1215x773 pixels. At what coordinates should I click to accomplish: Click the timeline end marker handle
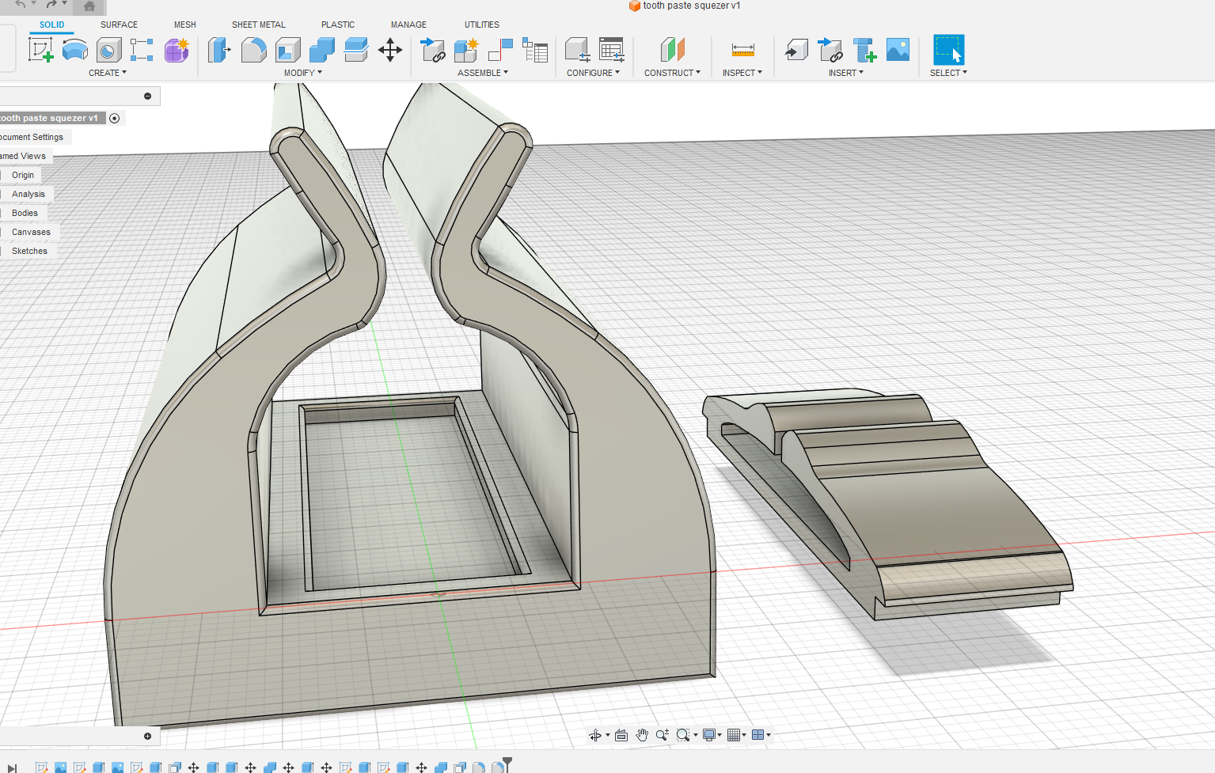pyautogui.click(x=507, y=764)
